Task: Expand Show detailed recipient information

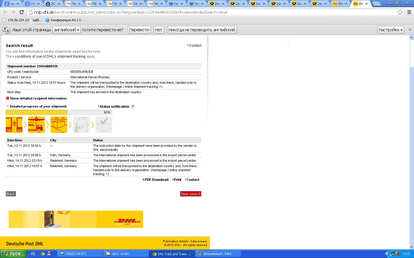Action: click(x=8, y=98)
